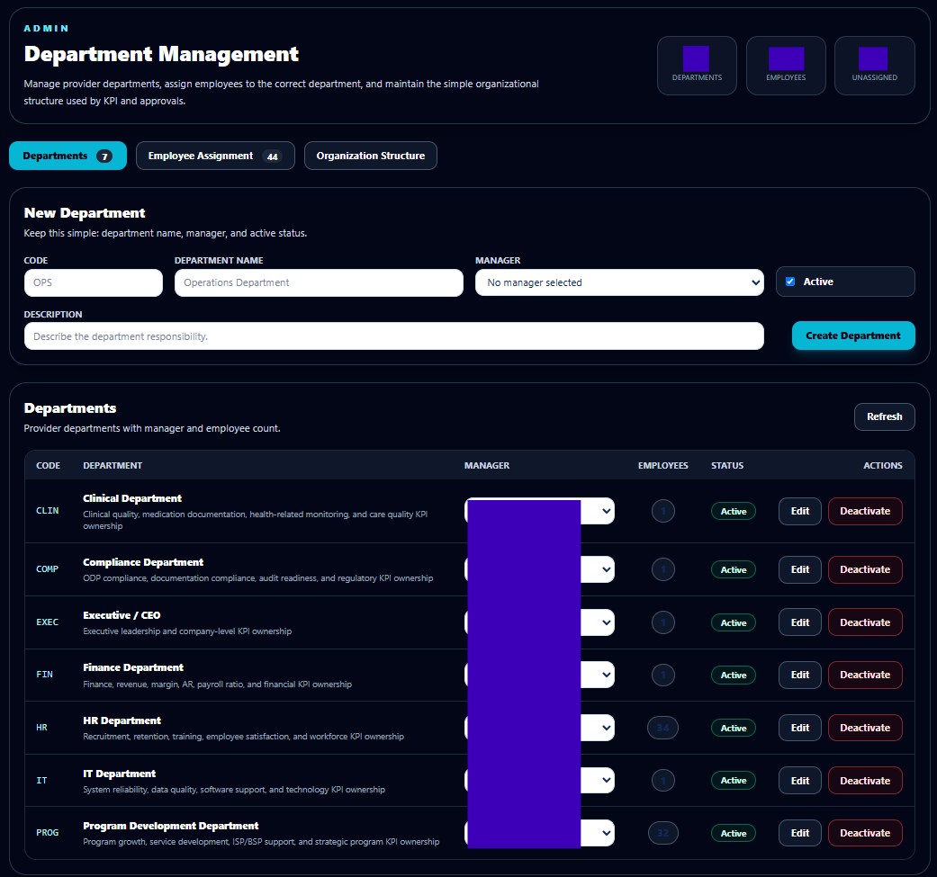Viewport: 937px width, 877px height.
Task: Toggle the Active checkbox for new department
Action: coord(790,282)
